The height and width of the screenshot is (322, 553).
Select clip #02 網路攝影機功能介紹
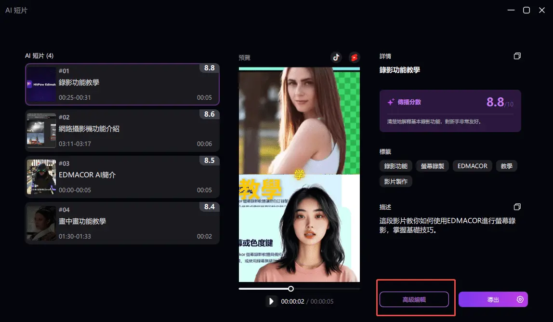tap(122, 130)
